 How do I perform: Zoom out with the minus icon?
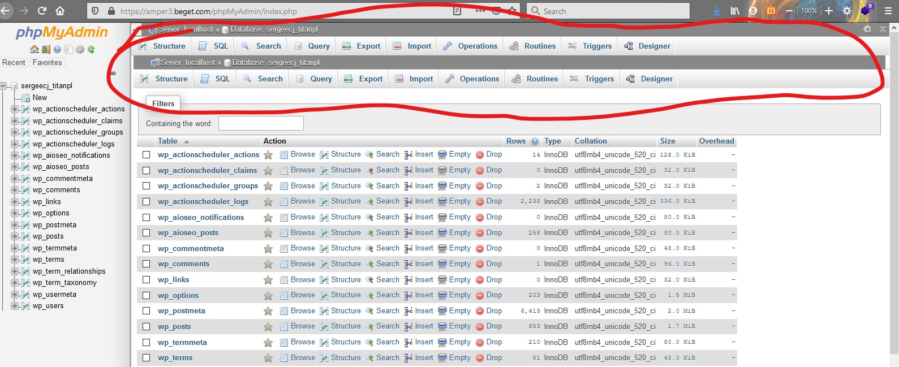(x=789, y=11)
